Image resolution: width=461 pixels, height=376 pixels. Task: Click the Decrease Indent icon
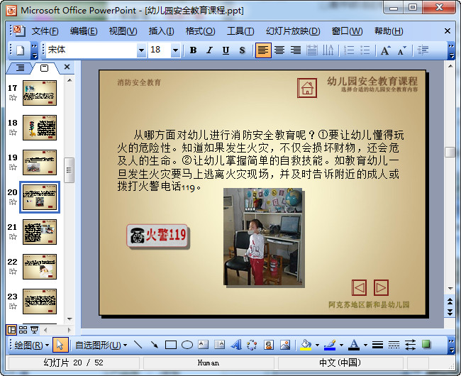pos(423,50)
